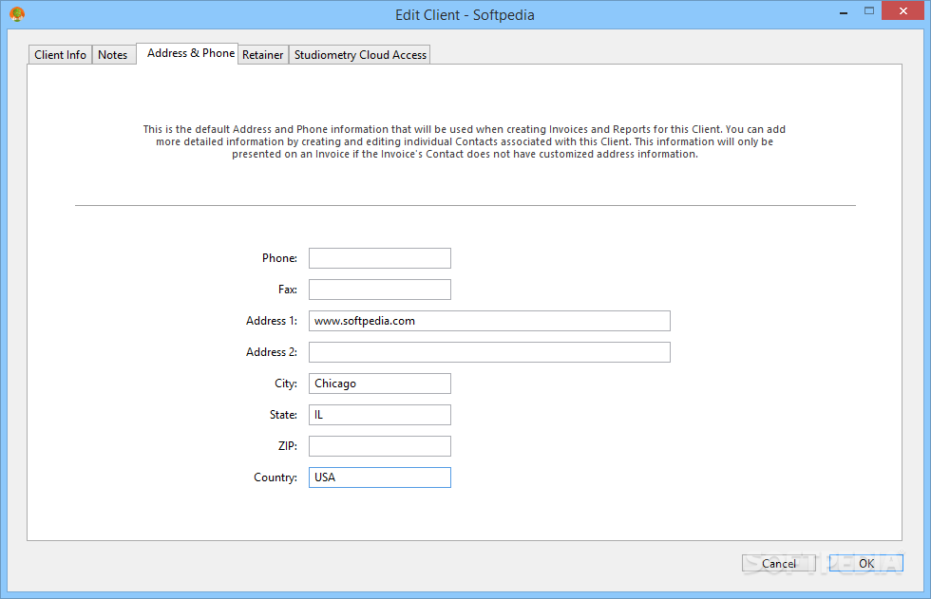The width and height of the screenshot is (931, 599).
Task: Maximize the Edit Client window
Action: 869,11
